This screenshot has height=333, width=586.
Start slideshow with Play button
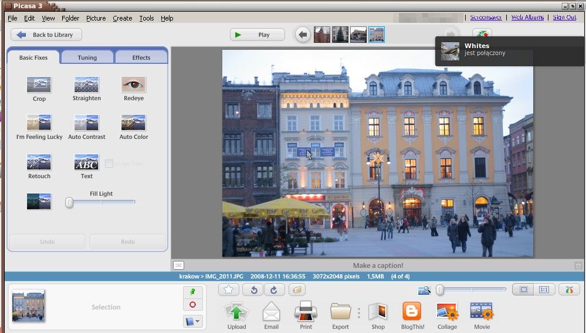[258, 35]
